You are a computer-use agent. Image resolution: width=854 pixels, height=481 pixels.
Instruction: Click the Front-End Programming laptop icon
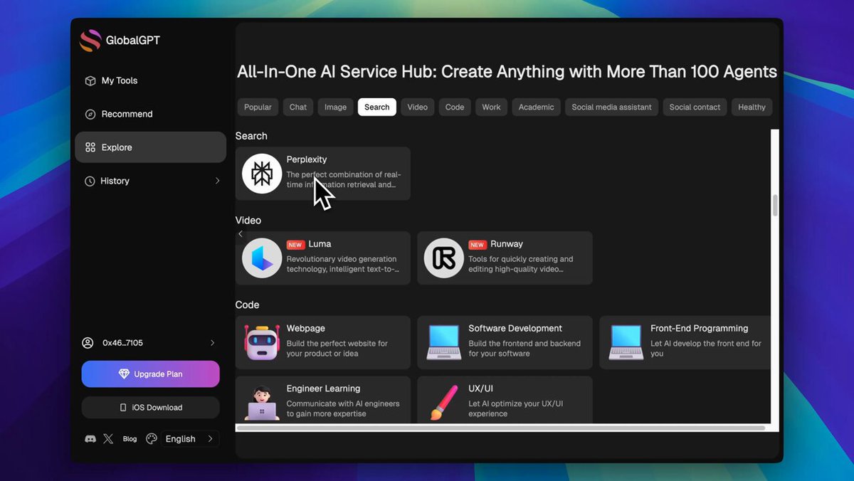(x=626, y=342)
